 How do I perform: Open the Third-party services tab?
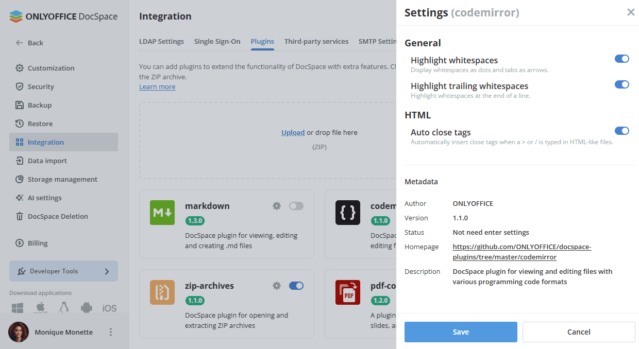point(316,42)
